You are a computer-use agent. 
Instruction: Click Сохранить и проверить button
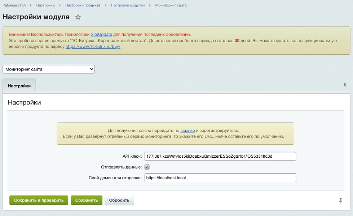(39, 200)
